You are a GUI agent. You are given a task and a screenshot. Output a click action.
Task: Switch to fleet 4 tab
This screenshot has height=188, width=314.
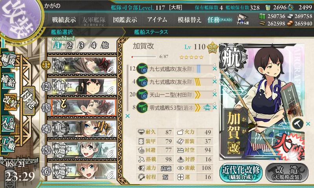(93, 45)
